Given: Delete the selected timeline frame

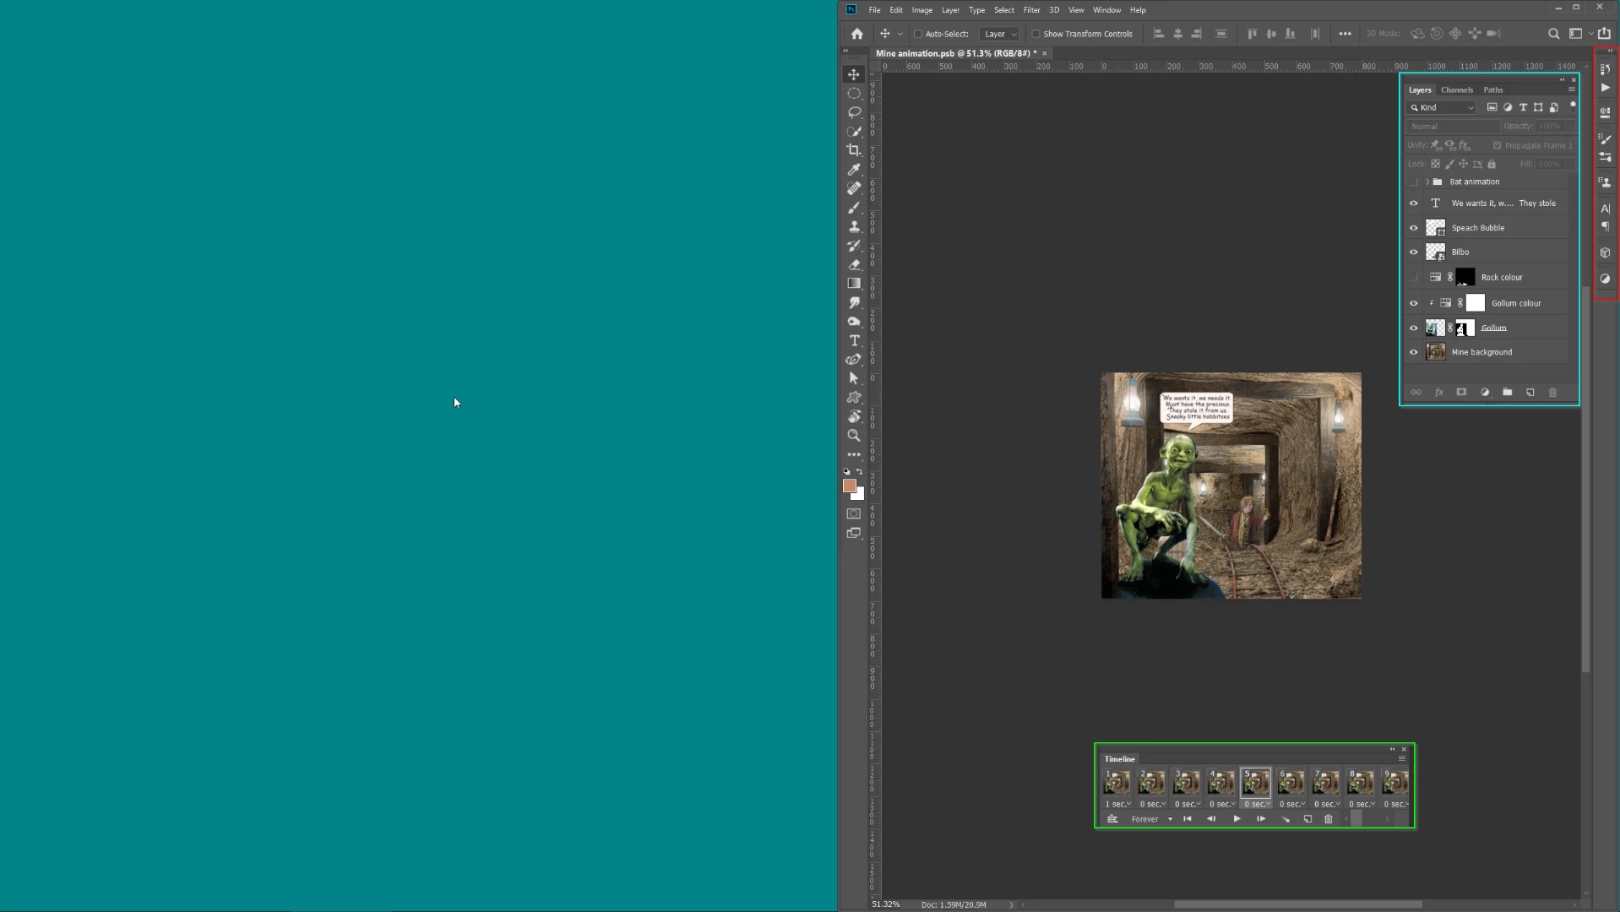Looking at the screenshot, I should [x=1328, y=819].
